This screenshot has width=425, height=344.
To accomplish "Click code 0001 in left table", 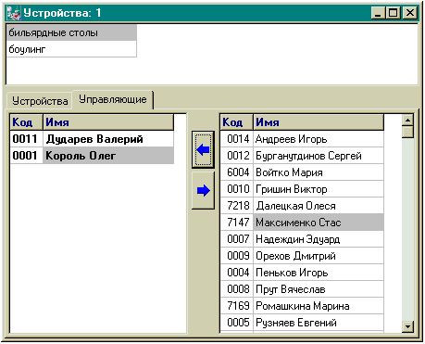I will point(26,156).
